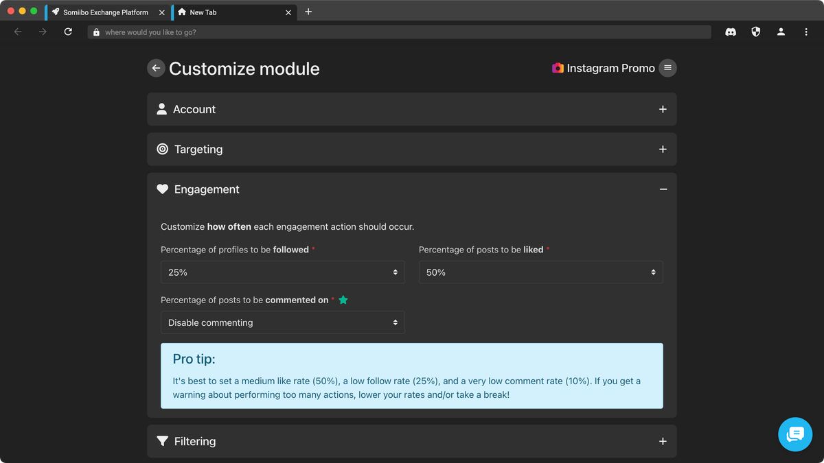The image size is (824, 463).
Task: Click the Discord icon in browser toolbar
Action: pos(731,32)
